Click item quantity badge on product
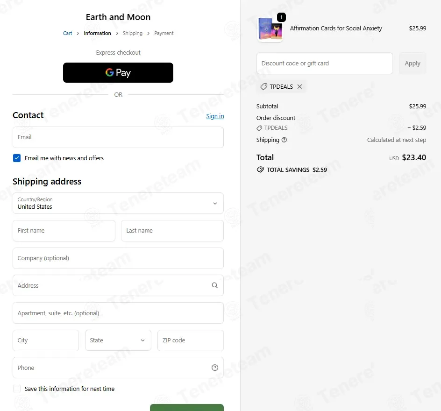 point(281,17)
